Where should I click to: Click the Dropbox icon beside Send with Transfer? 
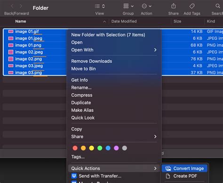[74, 176]
